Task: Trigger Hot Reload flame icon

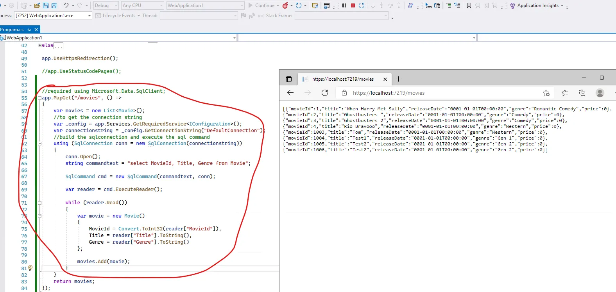Action: click(x=285, y=5)
